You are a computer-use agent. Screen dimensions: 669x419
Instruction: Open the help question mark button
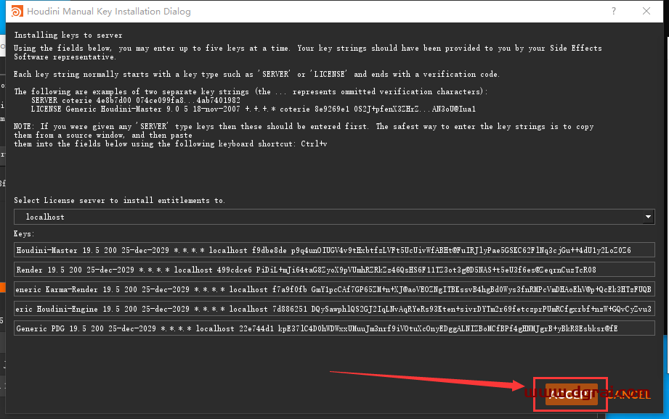pyautogui.click(x=614, y=11)
